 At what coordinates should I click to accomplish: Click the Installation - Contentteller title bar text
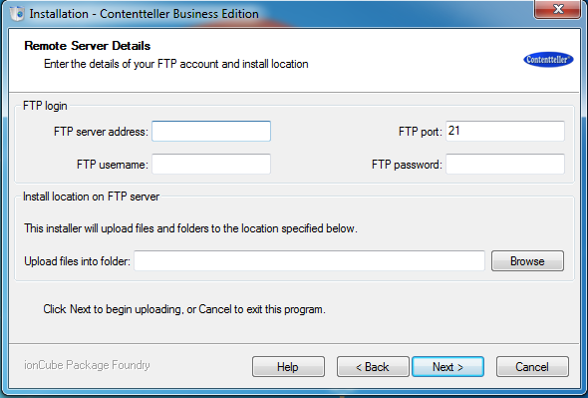pos(144,14)
